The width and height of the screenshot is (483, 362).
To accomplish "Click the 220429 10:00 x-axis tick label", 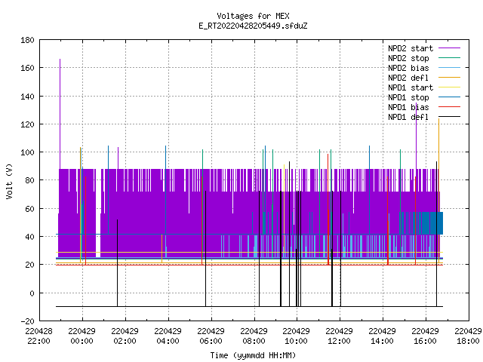I will pos(296,336).
